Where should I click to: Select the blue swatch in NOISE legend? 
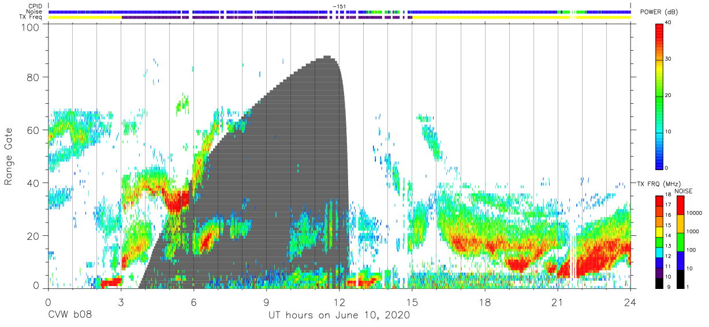click(680, 260)
